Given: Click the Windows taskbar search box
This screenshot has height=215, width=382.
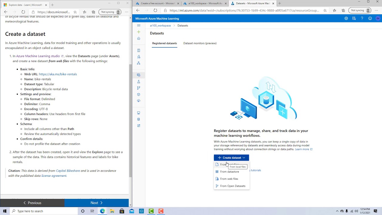Looking at the screenshot, I should point(44,211).
